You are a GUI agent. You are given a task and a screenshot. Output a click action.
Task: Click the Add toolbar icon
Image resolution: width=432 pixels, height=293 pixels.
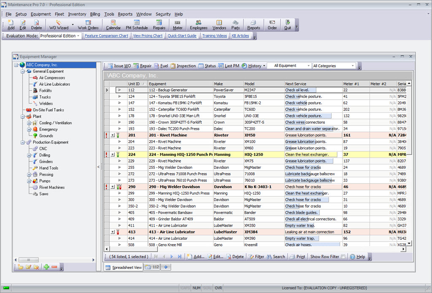[11, 25]
